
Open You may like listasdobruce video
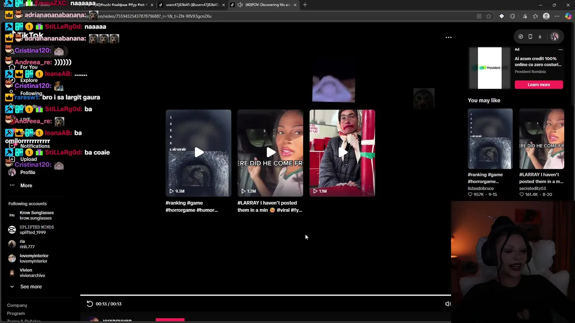coord(490,139)
